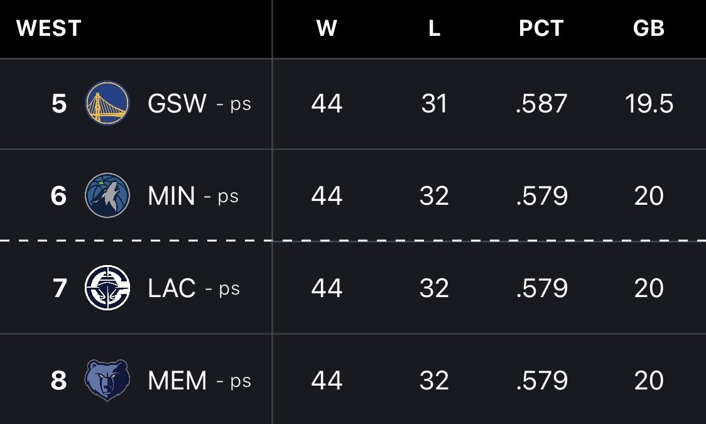Click the Memphis Grizzlies logo
Viewport: 706px width, 424px height.
107,381
